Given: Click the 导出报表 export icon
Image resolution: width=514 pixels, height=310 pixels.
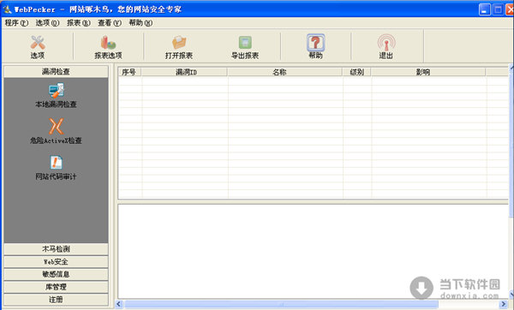Looking at the screenshot, I should (x=245, y=43).
